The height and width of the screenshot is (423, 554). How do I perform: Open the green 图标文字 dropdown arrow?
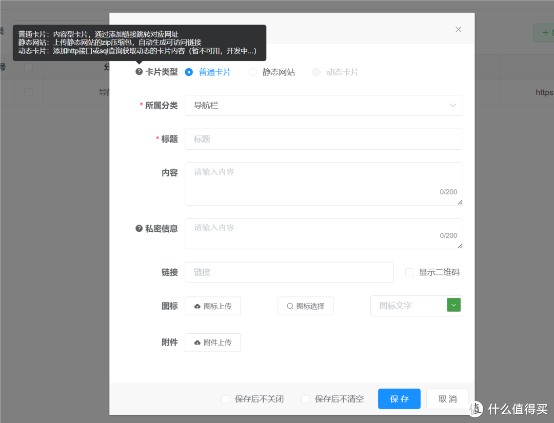(453, 305)
